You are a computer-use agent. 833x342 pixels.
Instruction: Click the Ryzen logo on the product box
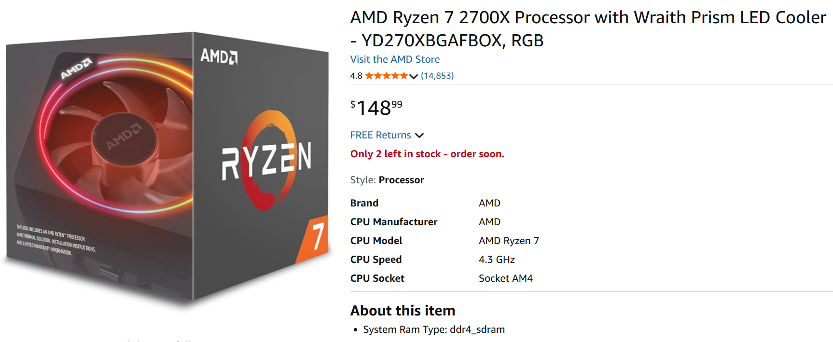coord(266,159)
